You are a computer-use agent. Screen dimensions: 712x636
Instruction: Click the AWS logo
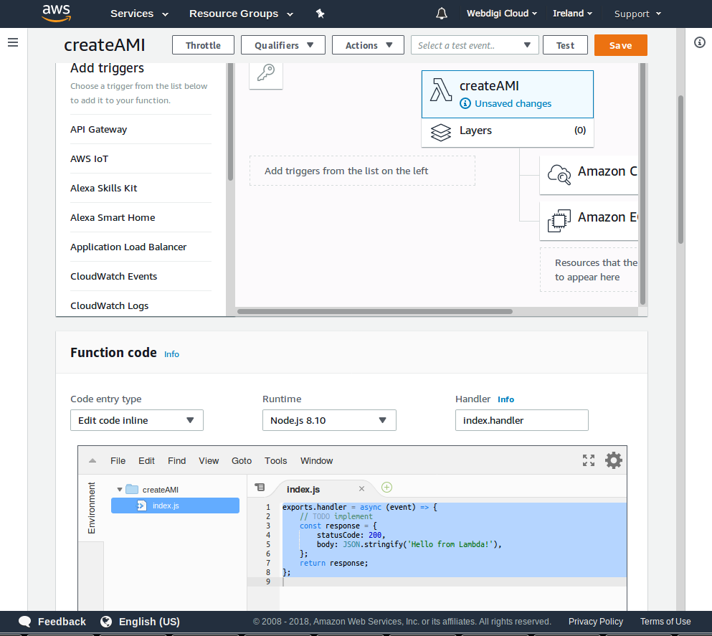[x=57, y=13]
